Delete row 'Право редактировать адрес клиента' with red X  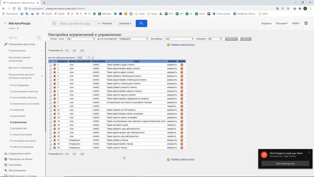coord(54,69)
